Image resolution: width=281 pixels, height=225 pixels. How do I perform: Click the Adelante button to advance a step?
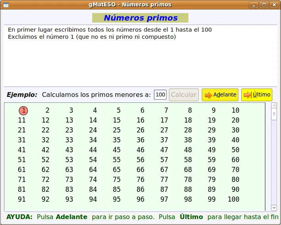coord(220,95)
